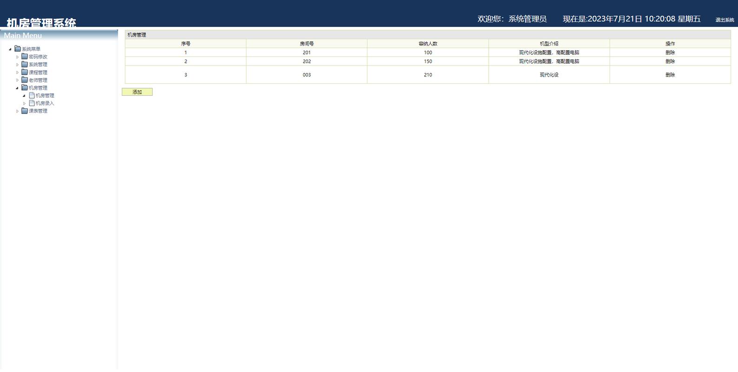The height and width of the screenshot is (372, 738).
Task: Click 退出系统 to log out
Action: click(725, 20)
